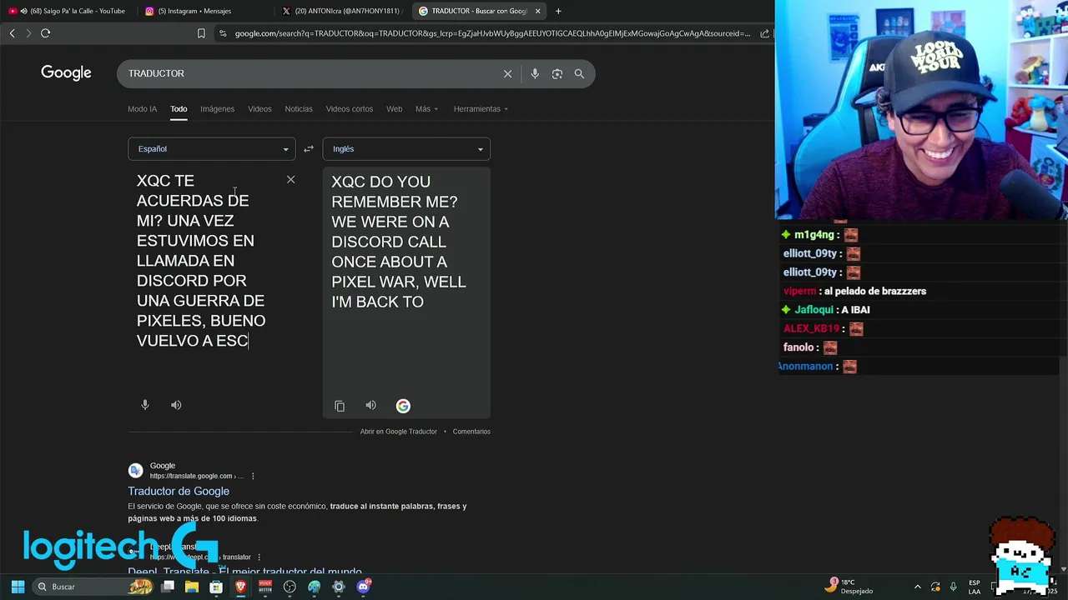Open site settings icon in address bar
Viewport: 1068px width, 600px height.
coord(222,33)
